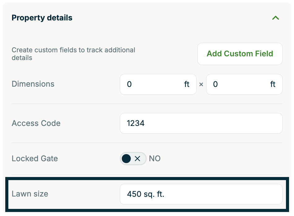Click the ft unit label in the second dimension field
This screenshot has height=216, width=294.
(273, 84)
